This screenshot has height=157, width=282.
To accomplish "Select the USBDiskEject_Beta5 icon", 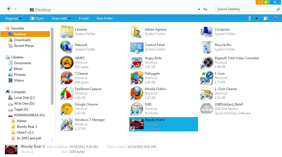I will tap(207, 109).
